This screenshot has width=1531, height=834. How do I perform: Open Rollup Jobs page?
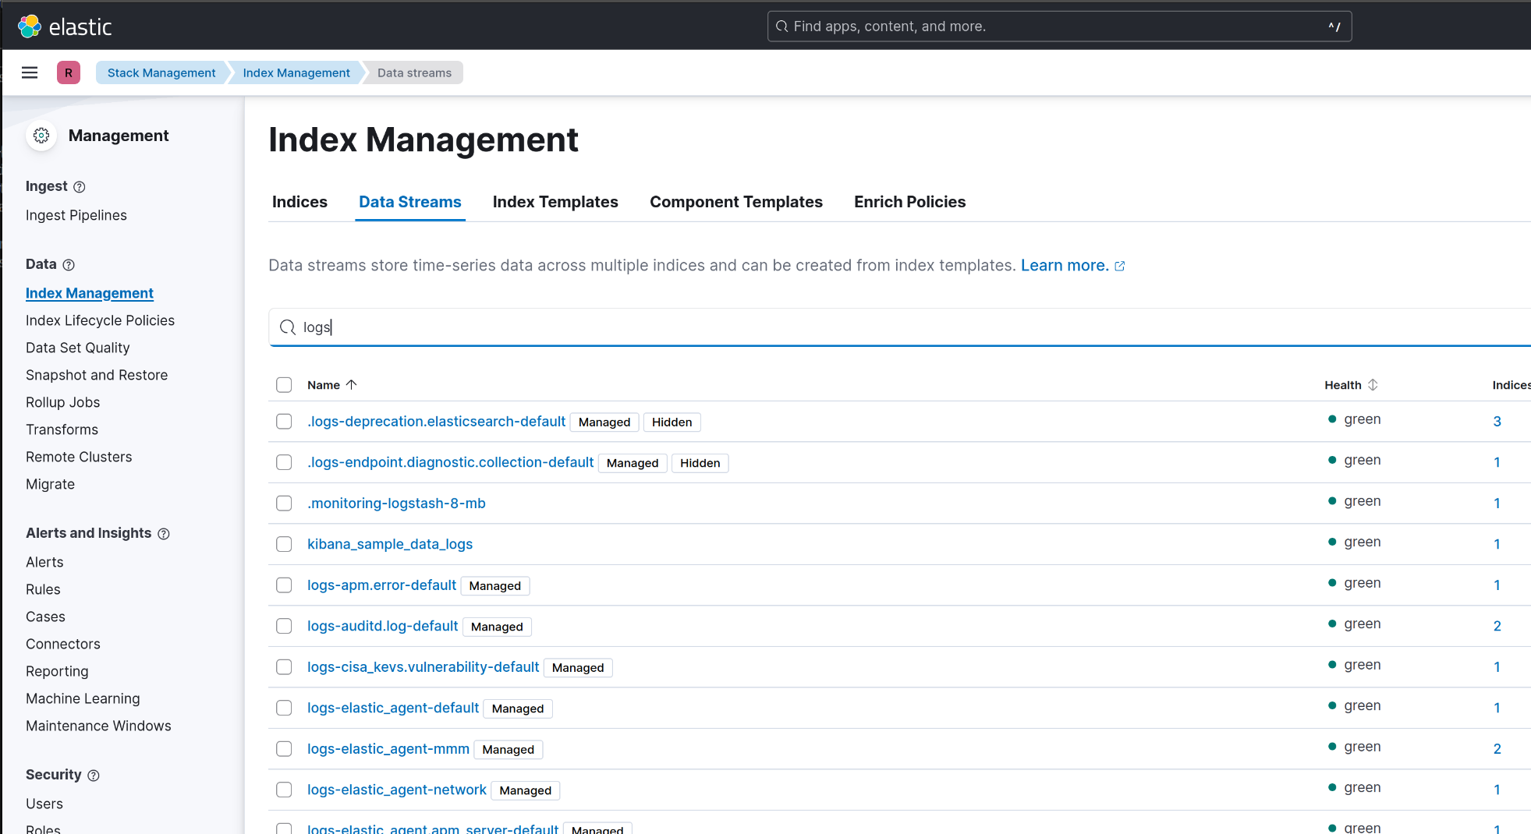62,402
